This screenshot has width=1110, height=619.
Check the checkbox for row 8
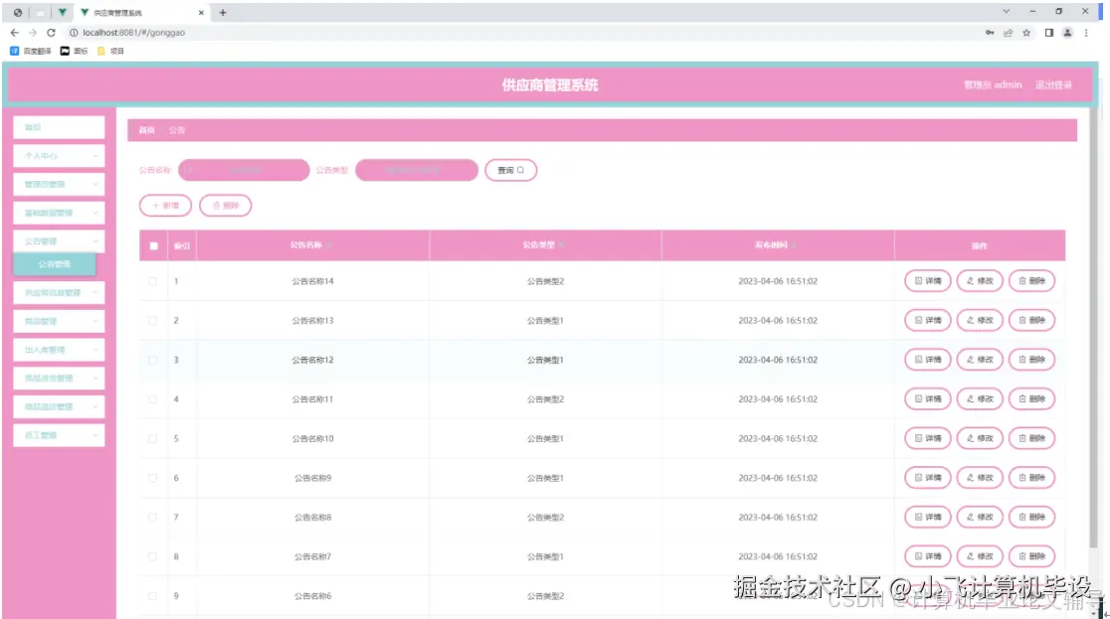pyautogui.click(x=153, y=556)
